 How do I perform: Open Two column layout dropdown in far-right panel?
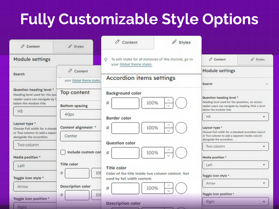[236, 146]
